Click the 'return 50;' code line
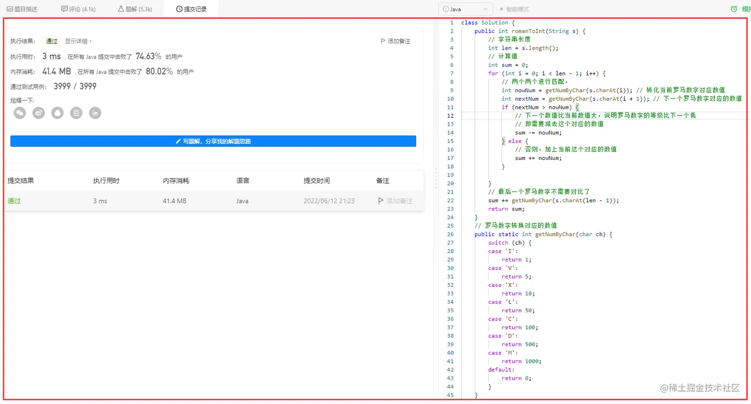 518,311
